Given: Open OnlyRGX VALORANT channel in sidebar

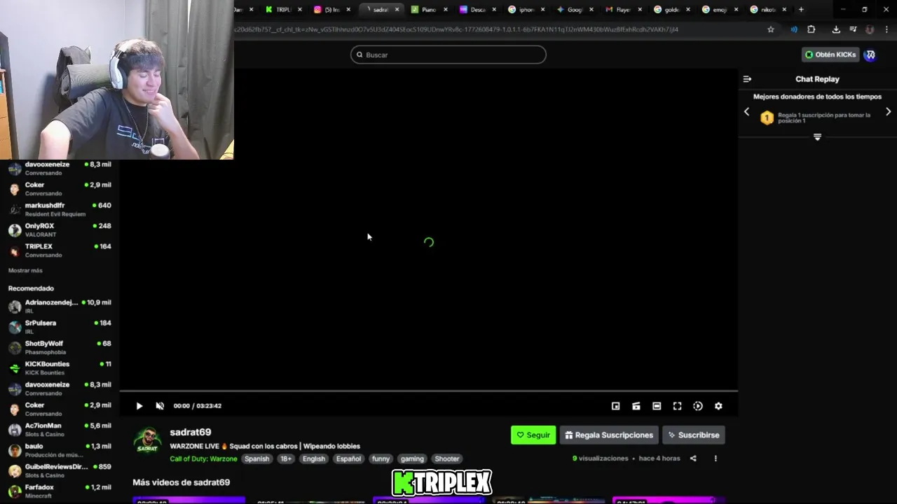Looking at the screenshot, I should (60, 230).
